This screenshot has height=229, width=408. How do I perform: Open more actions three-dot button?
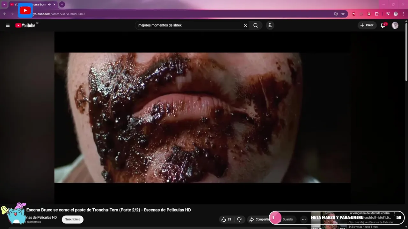click(304, 219)
